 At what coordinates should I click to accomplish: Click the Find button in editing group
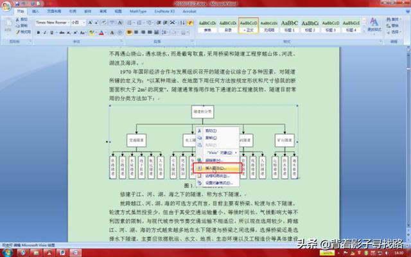(393, 19)
